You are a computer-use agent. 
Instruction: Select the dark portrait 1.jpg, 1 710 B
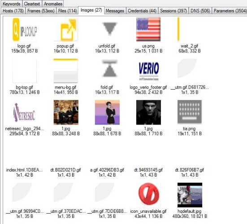click(x=148, y=112)
